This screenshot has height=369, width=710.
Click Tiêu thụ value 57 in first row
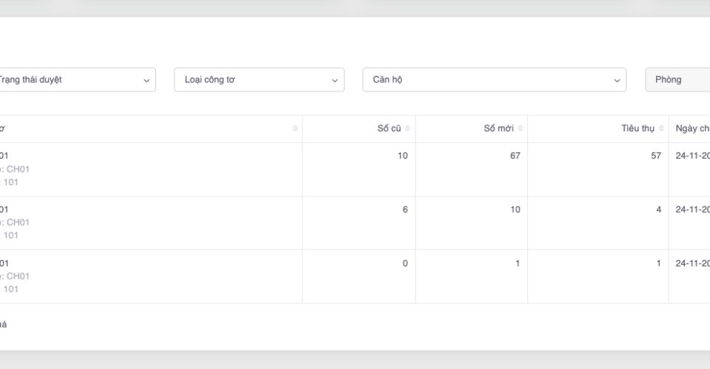click(655, 156)
